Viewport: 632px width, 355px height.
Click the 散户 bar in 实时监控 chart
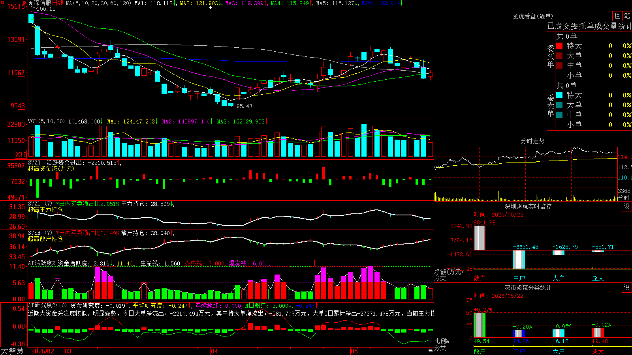click(x=479, y=238)
